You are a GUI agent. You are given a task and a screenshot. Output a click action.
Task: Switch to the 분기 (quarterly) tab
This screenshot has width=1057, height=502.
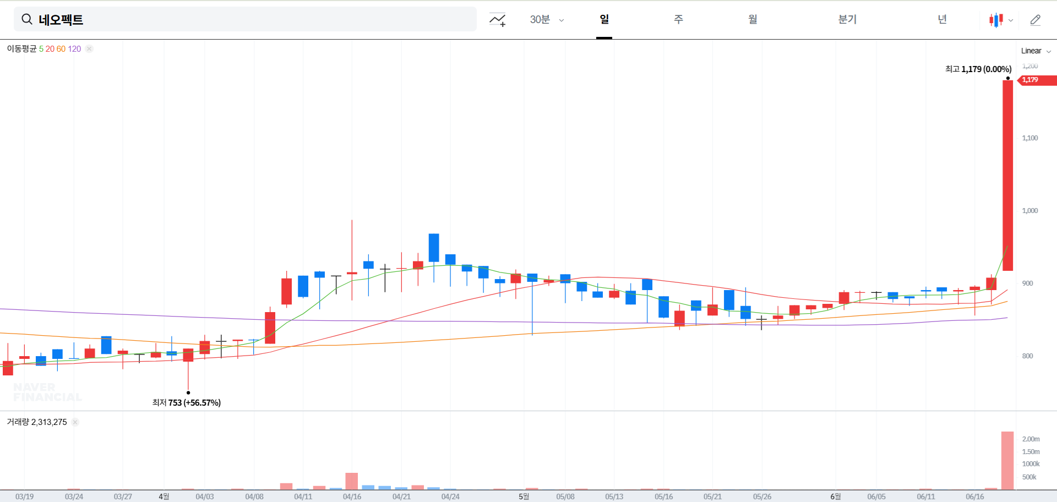coord(847,19)
